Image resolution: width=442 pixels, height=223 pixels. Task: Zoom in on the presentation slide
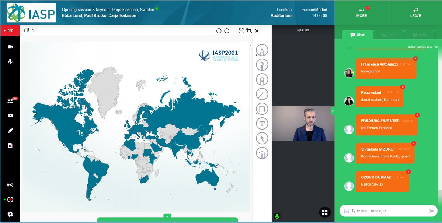click(219, 31)
